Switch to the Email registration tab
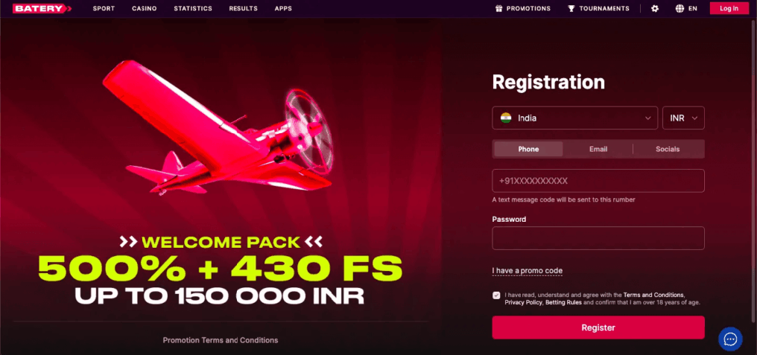Screen dimensions: 757x355 coord(598,149)
